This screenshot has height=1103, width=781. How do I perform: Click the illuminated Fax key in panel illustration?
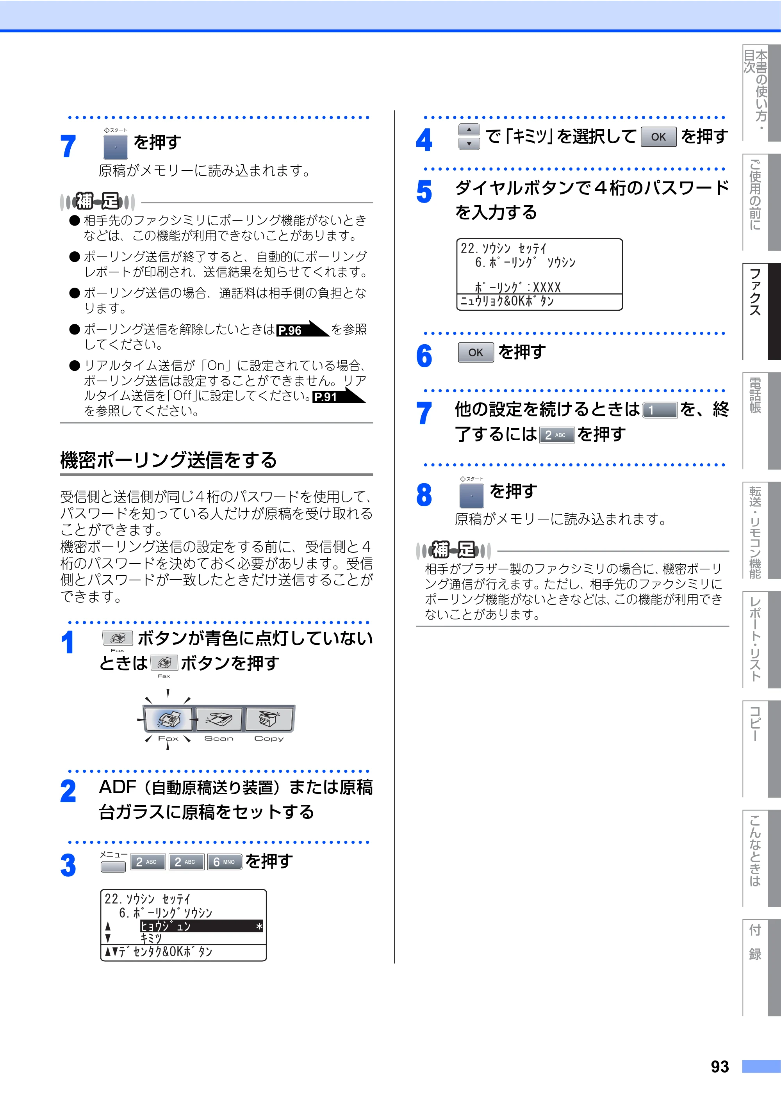click(x=168, y=719)
